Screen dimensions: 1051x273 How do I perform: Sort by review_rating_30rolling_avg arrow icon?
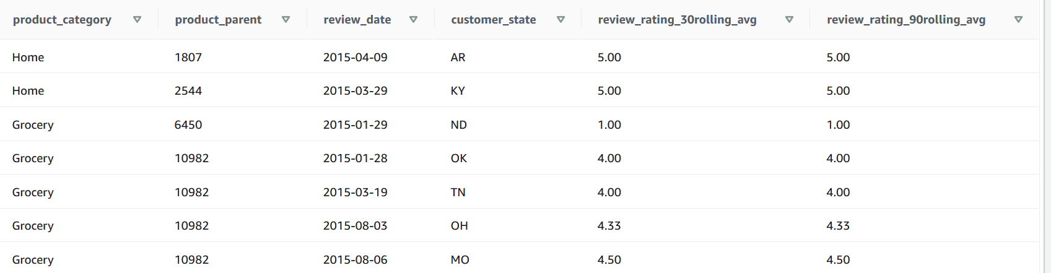790,20
